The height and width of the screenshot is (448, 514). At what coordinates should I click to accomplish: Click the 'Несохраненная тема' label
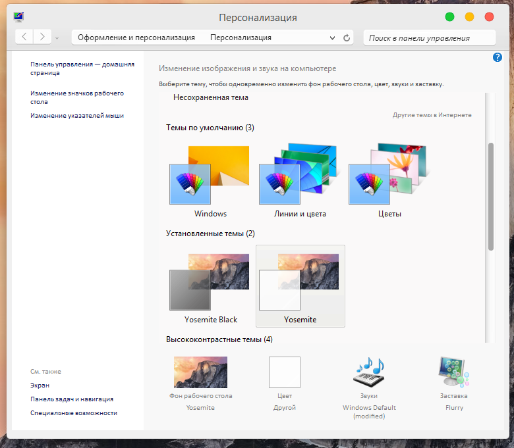[x=210, y=97]
